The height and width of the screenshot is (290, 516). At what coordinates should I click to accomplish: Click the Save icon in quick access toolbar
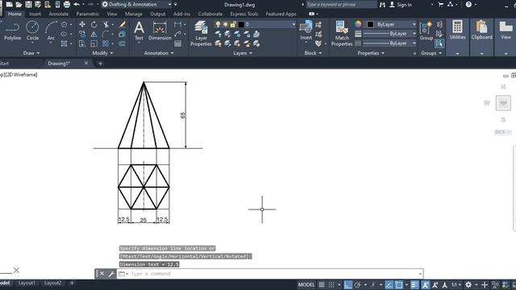(x=28, y=5)
